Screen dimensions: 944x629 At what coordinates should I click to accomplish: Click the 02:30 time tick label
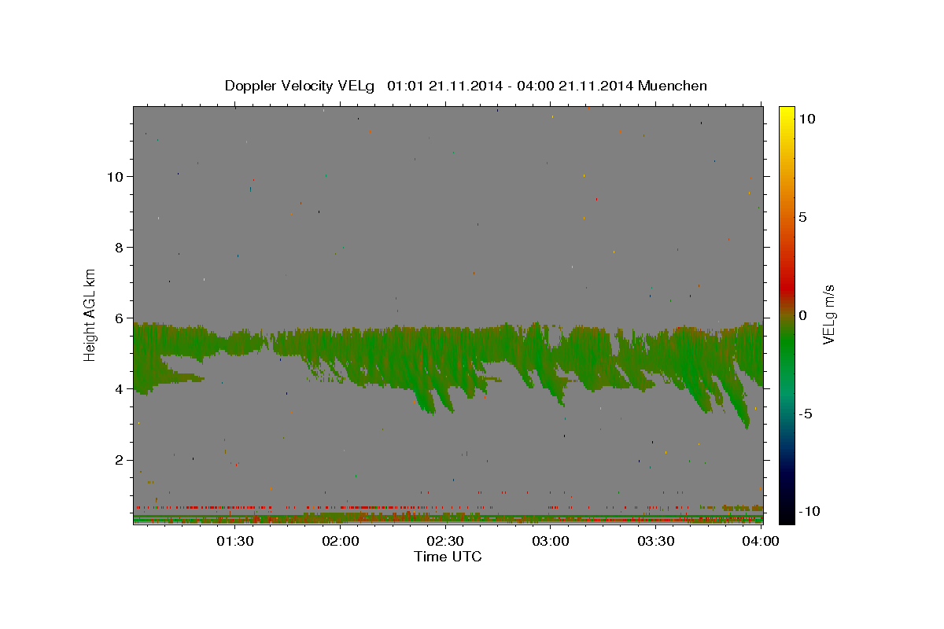point(445,541)
